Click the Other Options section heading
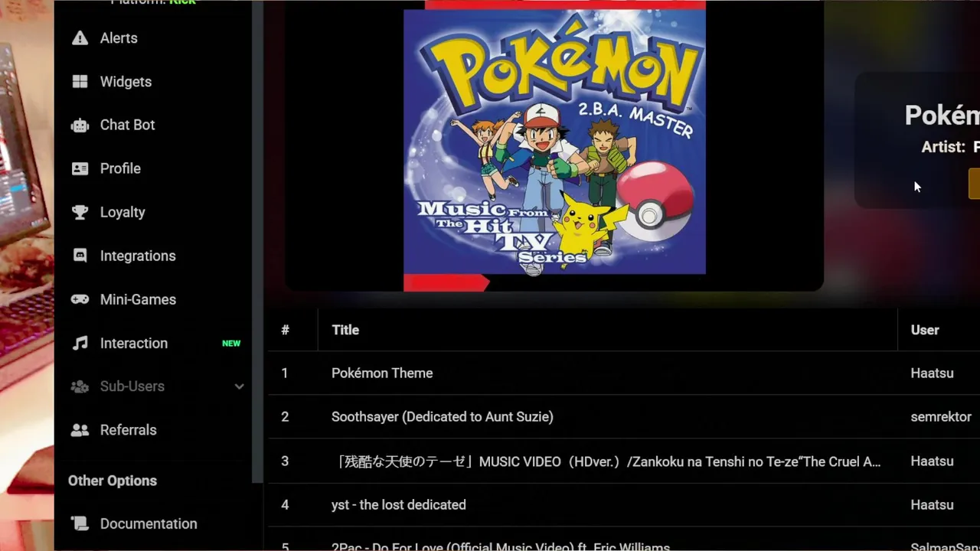 (113, 481)
